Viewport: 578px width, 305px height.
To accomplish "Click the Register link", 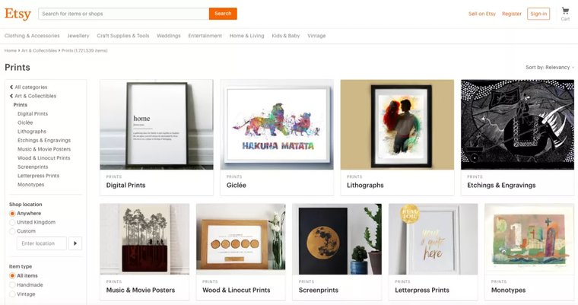I will pyautogui.click(x=512, y=14).
